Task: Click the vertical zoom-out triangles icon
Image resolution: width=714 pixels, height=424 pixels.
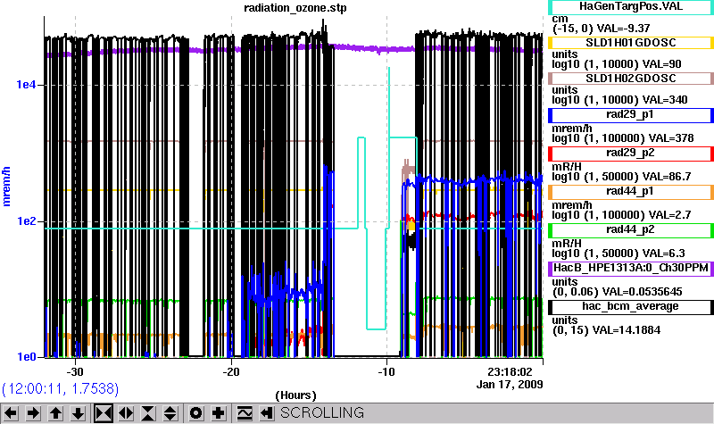Action: (x=170, y=413)
